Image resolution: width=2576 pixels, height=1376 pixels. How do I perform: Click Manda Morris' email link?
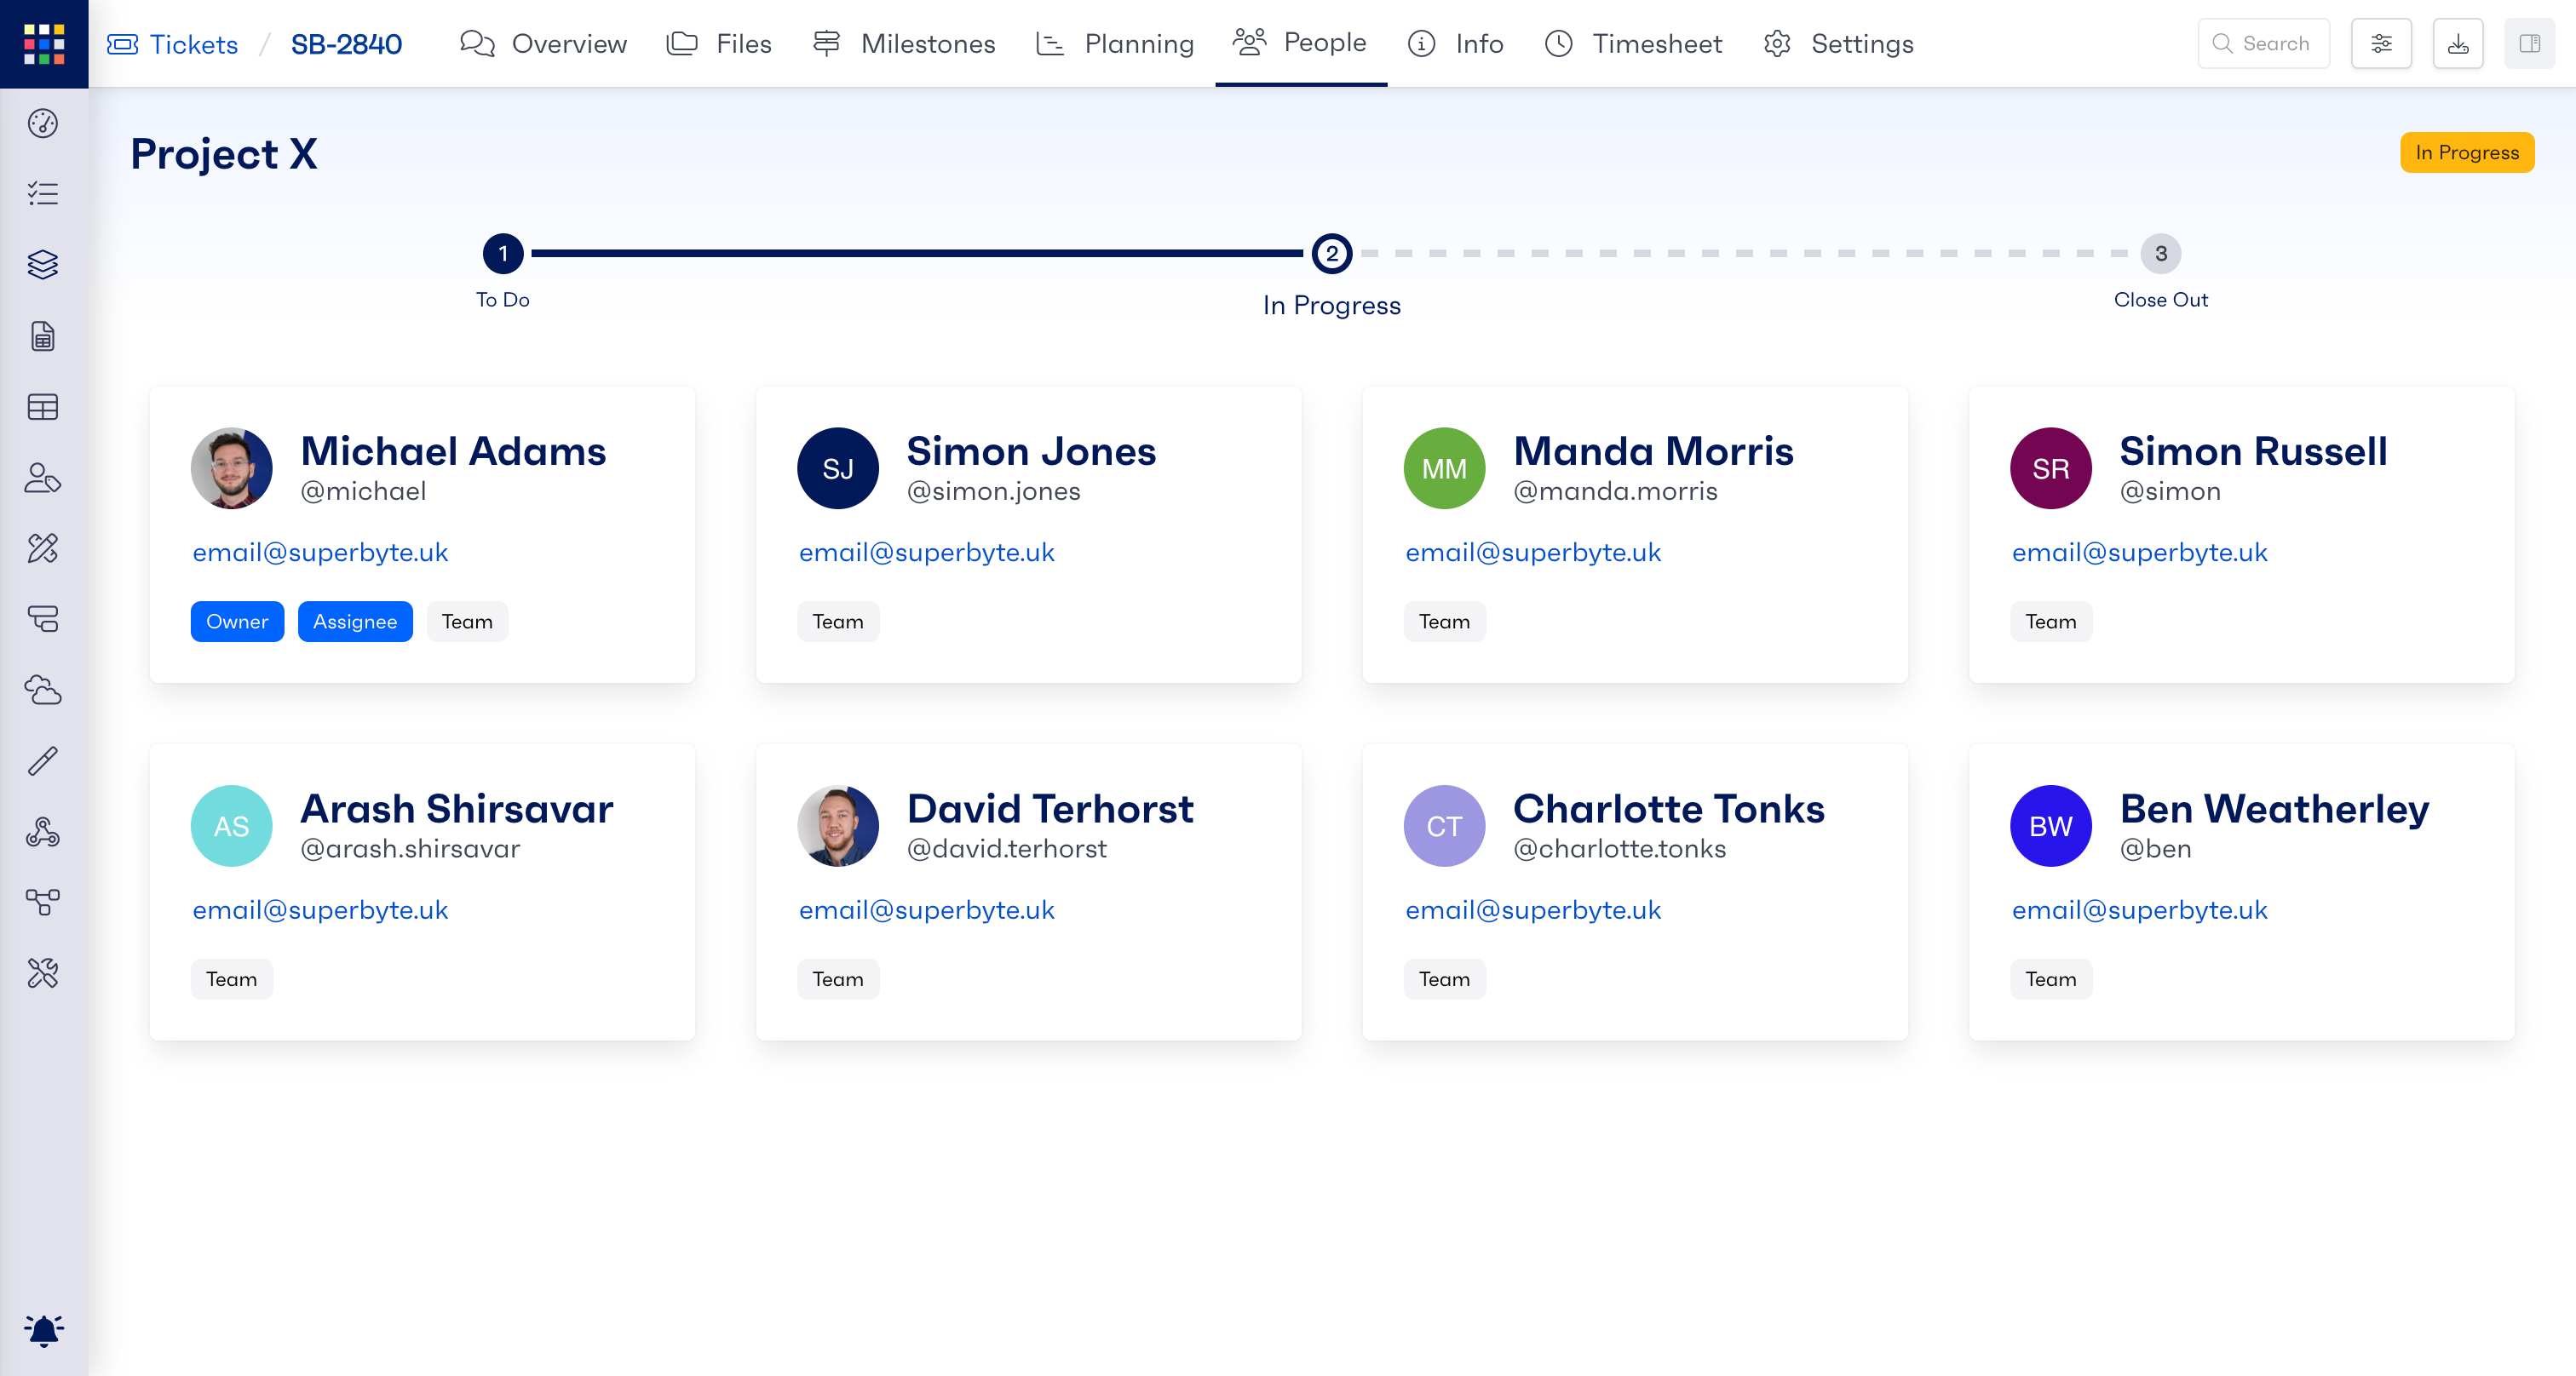coord(1533,553)
